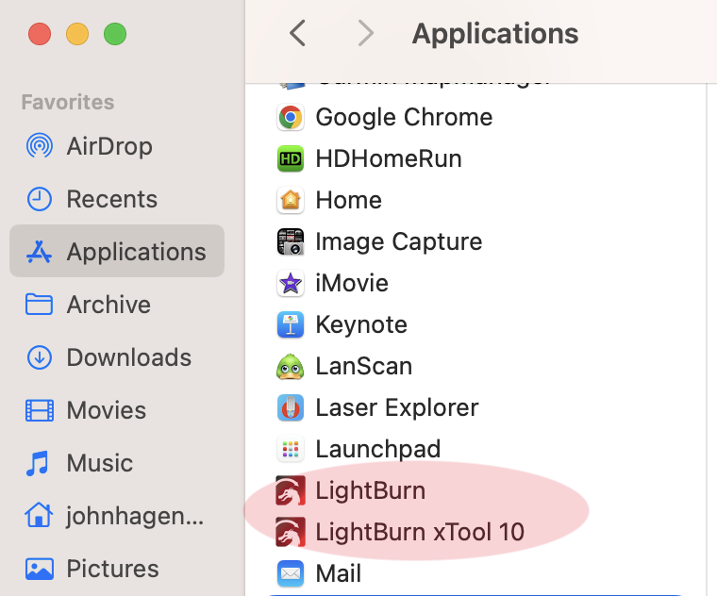Image resolution: width=717 pixels, height=596 pixels.
Task: Go back with the left chevron
Action: (x=297, y=34)
